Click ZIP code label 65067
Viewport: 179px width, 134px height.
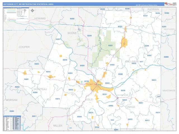tap(149, 56)
